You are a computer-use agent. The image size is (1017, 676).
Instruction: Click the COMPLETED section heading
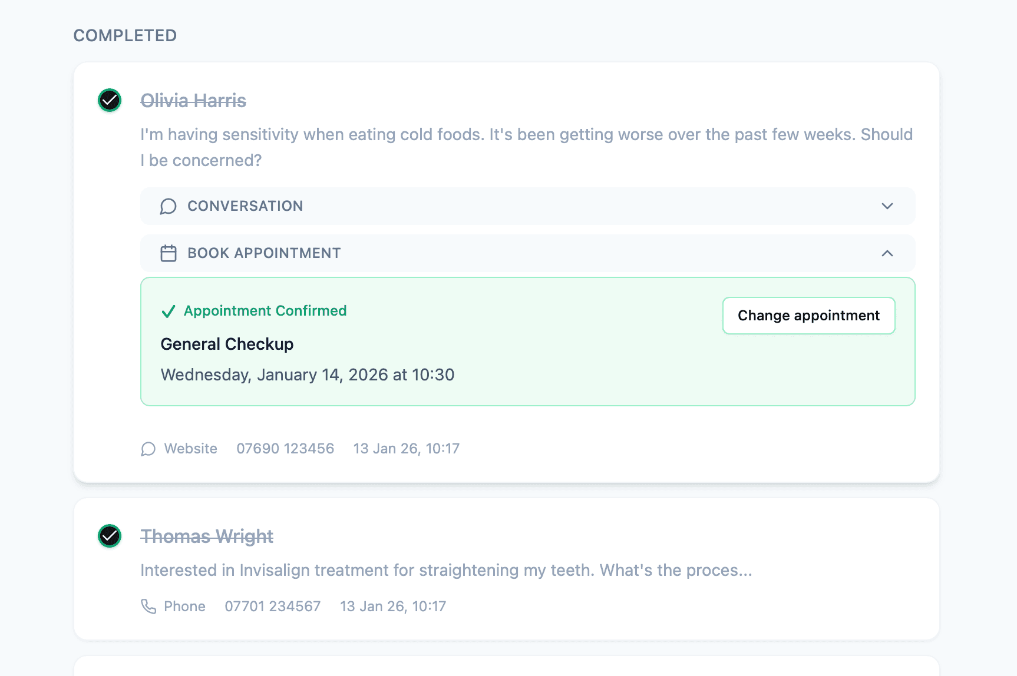coord(125,35)
